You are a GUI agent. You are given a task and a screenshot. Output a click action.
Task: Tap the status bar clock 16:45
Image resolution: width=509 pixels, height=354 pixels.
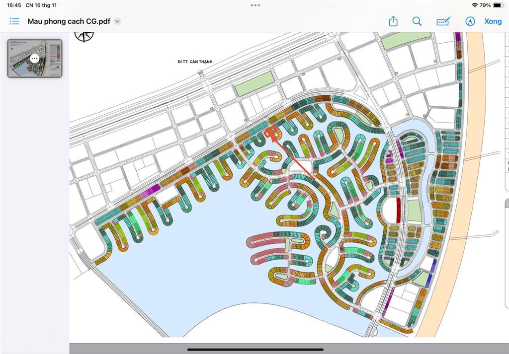point(14,5)
